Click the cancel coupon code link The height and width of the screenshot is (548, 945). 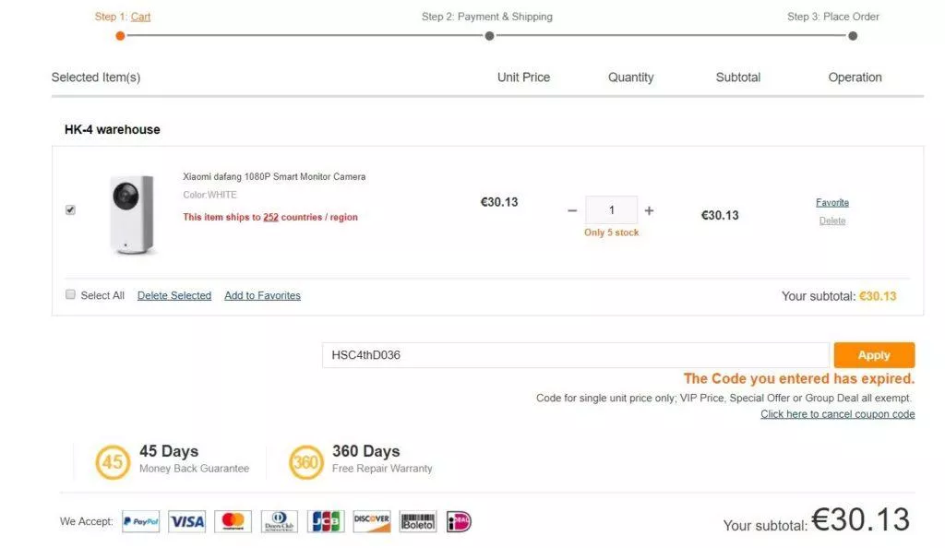pos(837,414)
